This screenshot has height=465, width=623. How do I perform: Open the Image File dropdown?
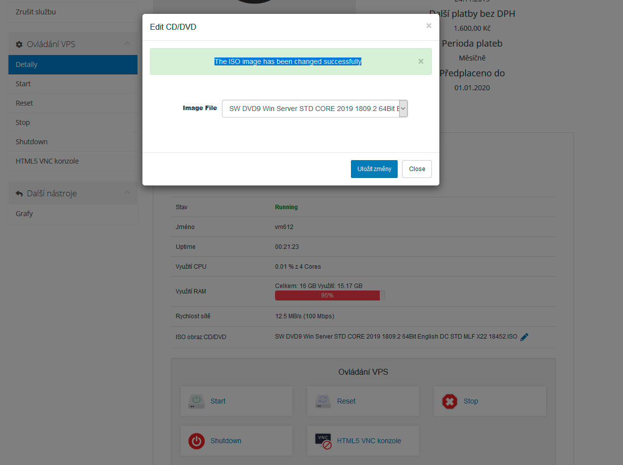pos(315,109)
